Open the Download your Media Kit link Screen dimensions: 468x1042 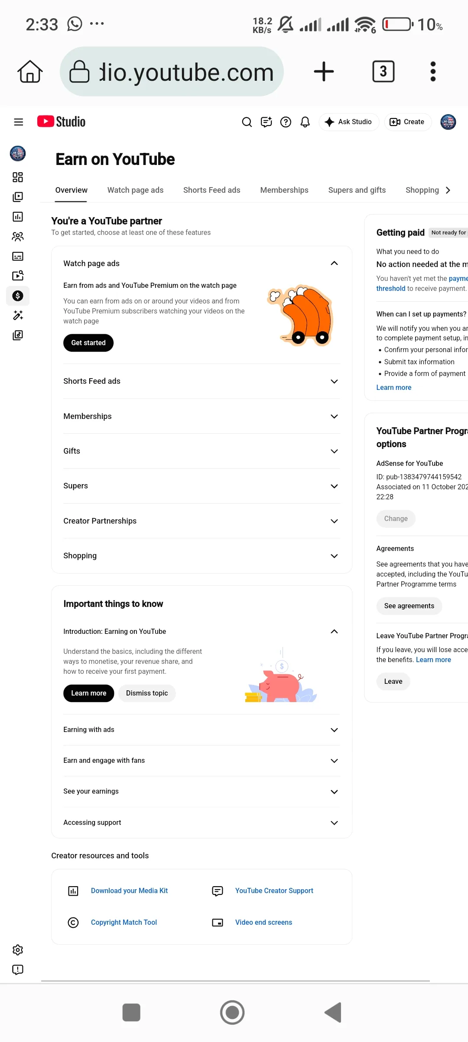coord(129,891)
